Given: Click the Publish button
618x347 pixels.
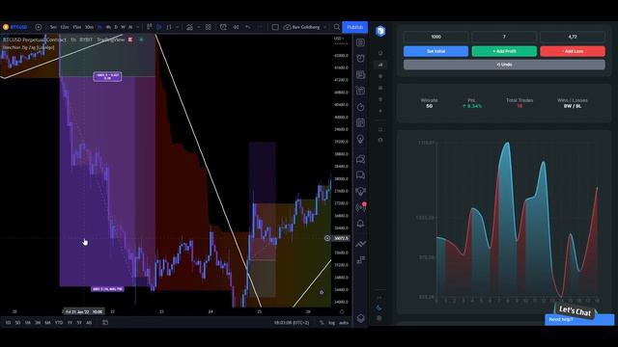Looking at the screenshot, I should click(354, 27).
